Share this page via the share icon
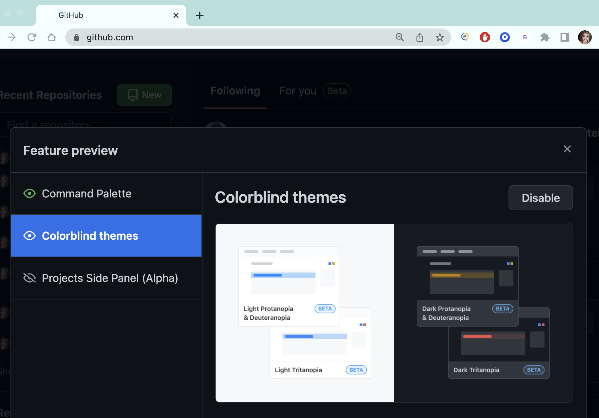 click(420, 38)
